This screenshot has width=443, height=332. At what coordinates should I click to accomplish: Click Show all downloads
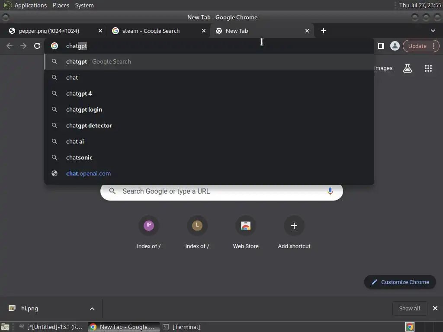tap(409, 308)
